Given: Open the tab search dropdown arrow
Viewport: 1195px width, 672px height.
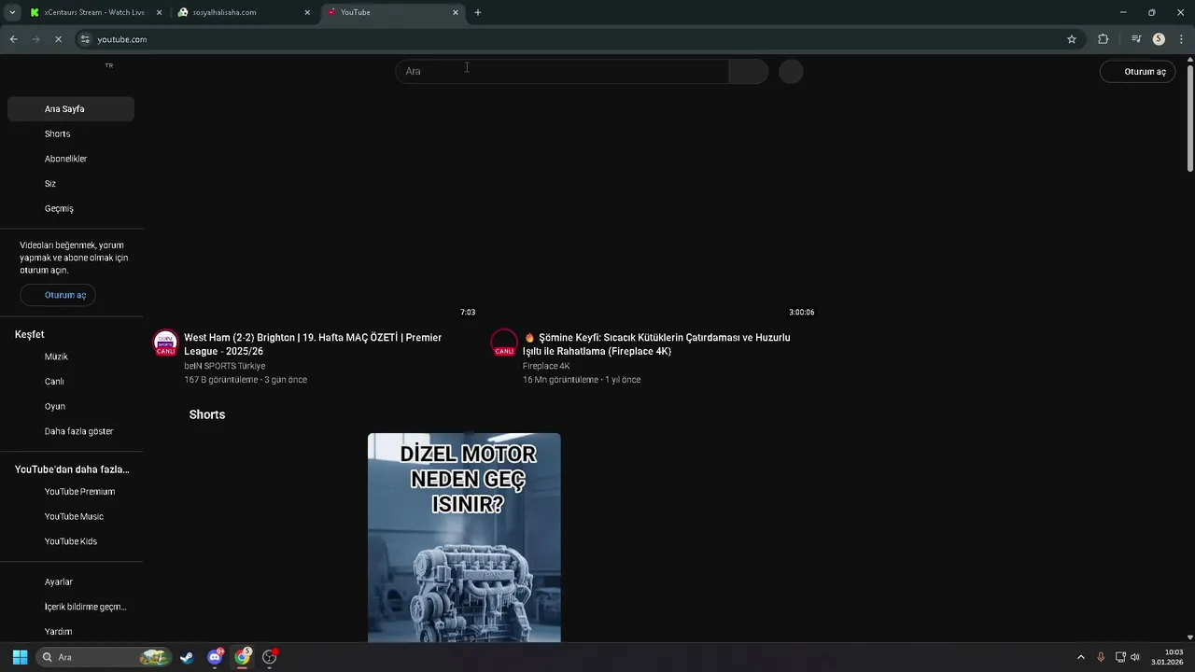Looking at the screenshot, I should click(x=12, y=12).
